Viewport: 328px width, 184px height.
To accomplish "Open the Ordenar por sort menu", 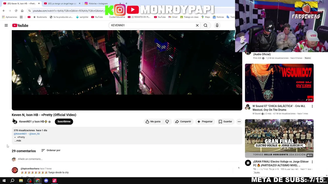I will coord(51,150).
